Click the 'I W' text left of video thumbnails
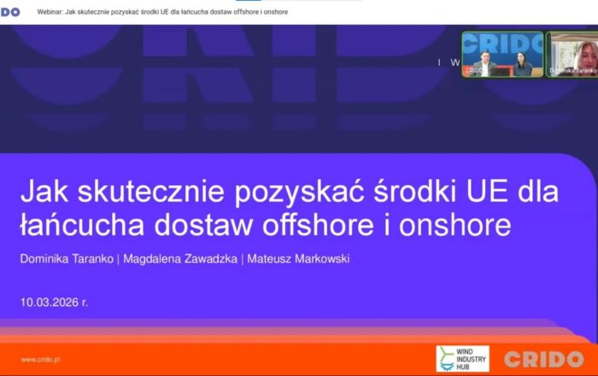Screen dimensions: 598x376 coord(448,62)
